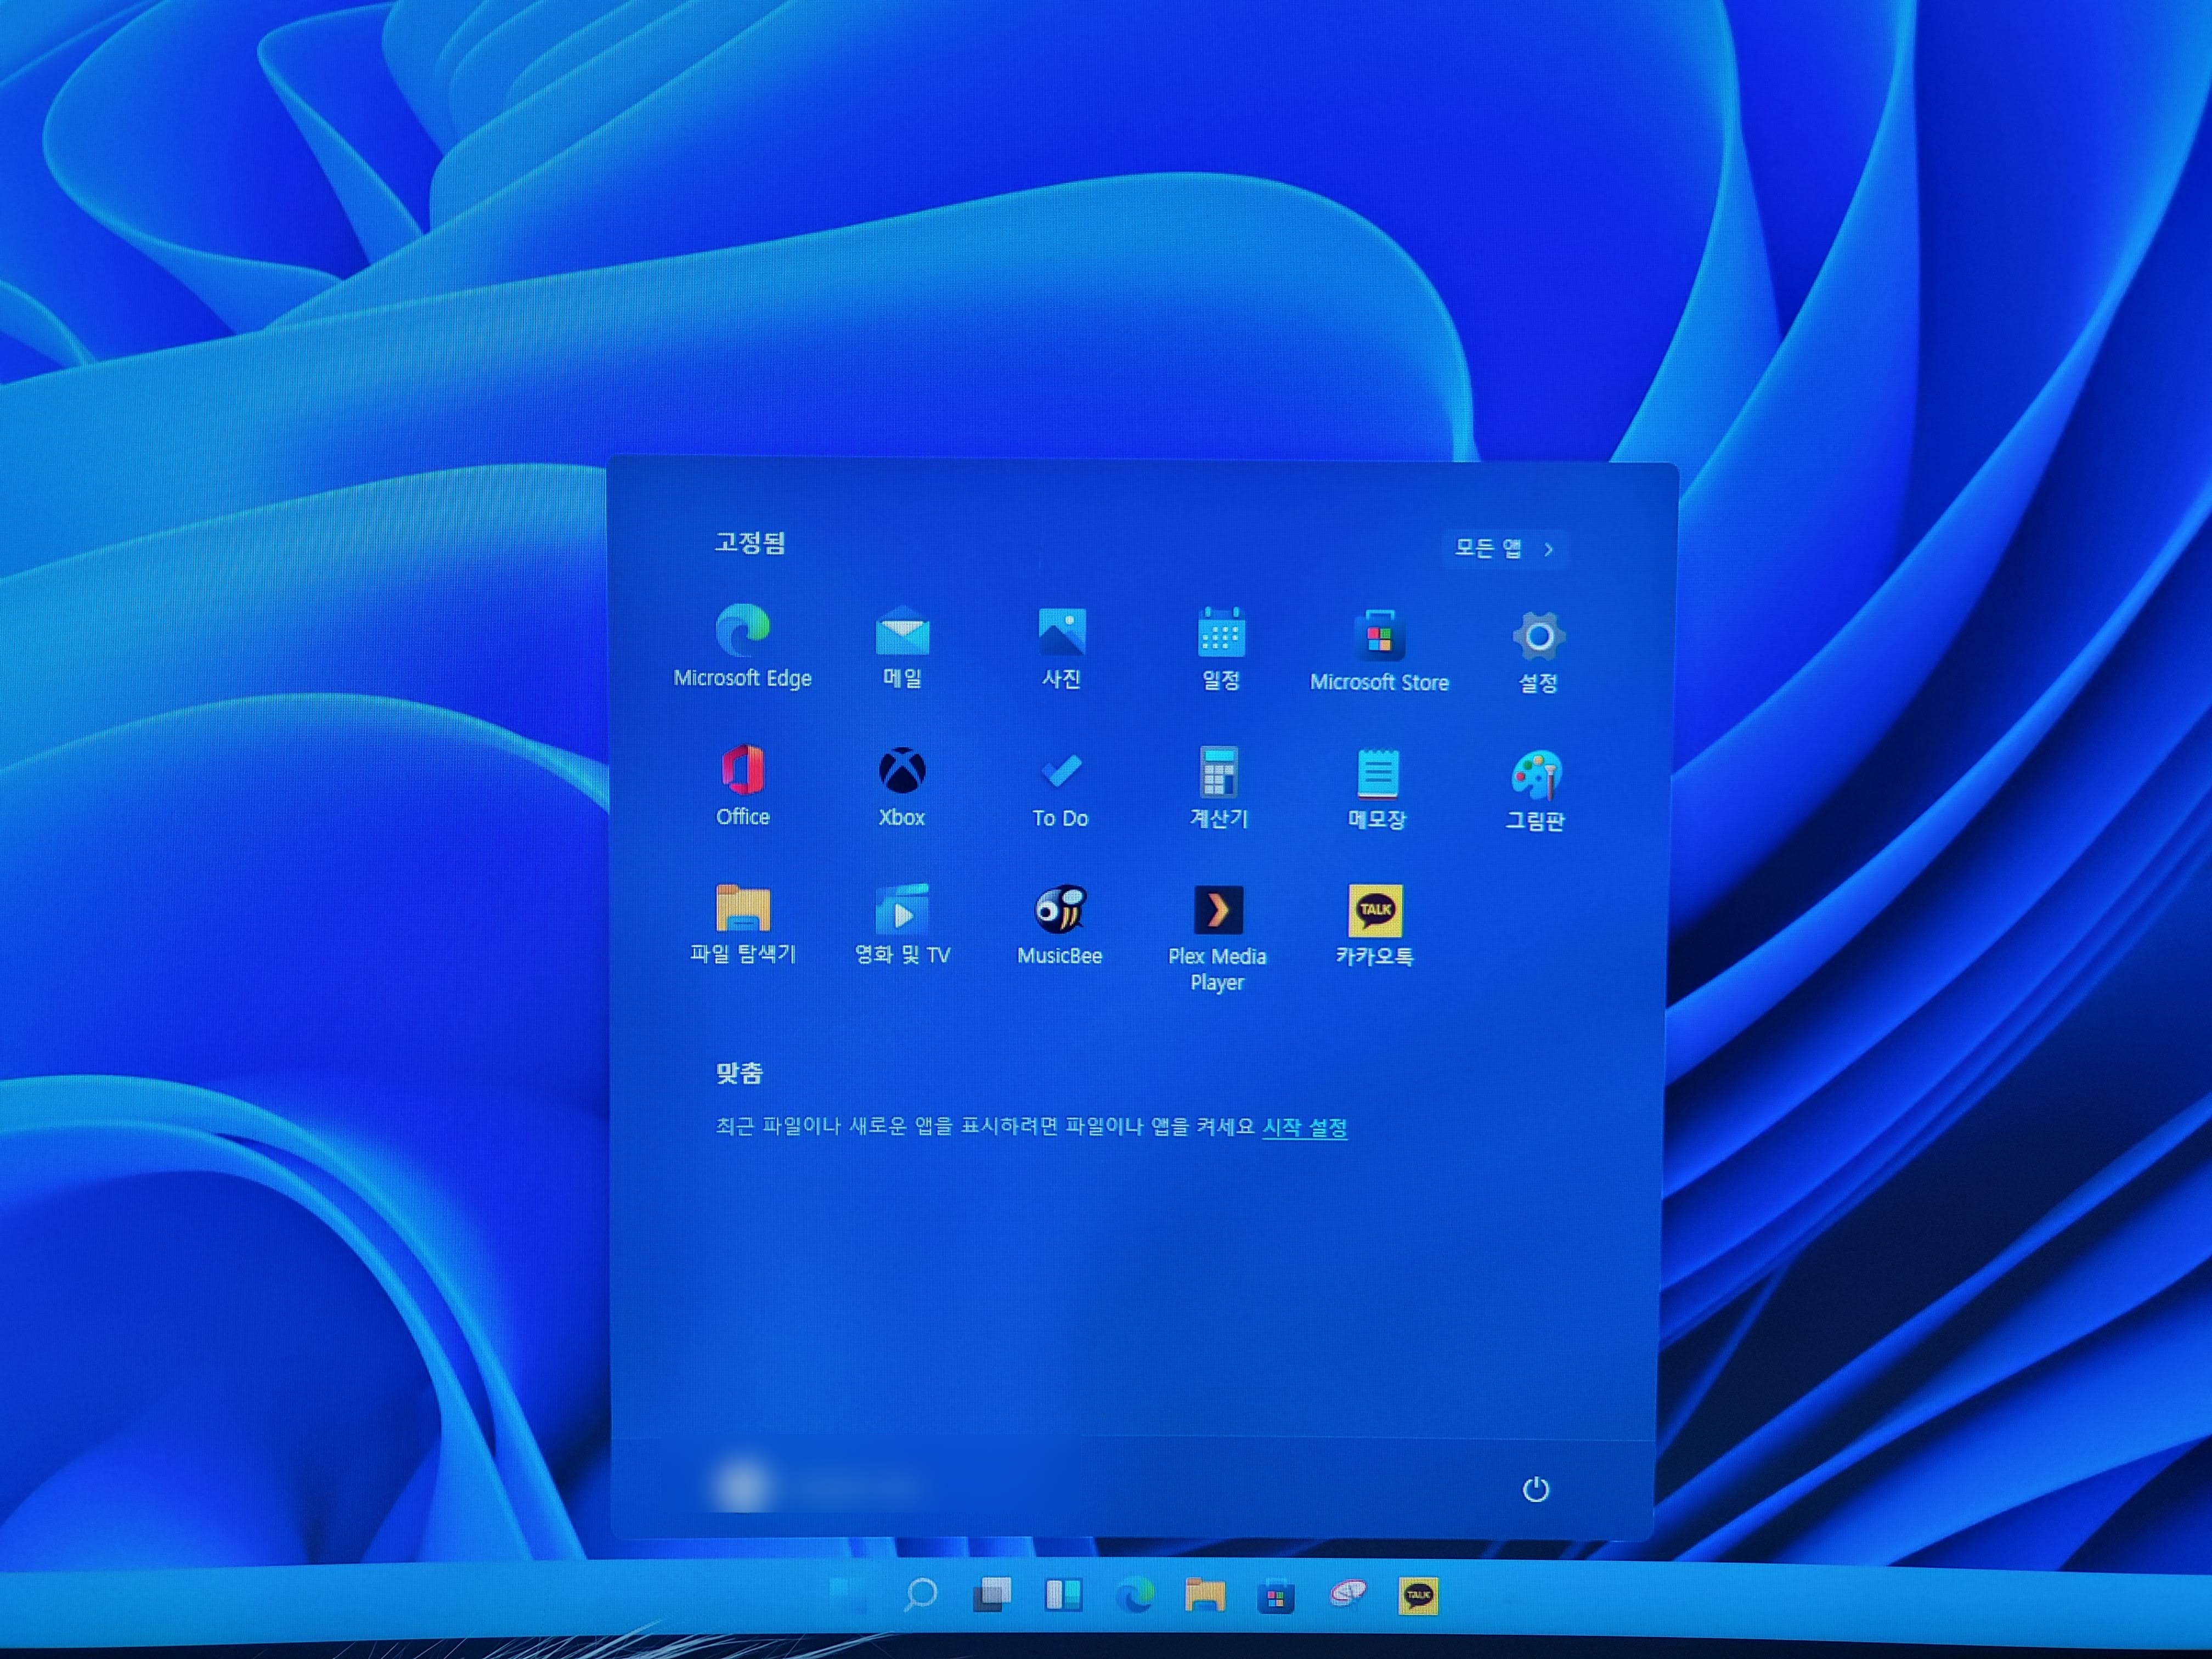
Task: Launch the 영화 및 TV pinned app
Action: point(902,925)
